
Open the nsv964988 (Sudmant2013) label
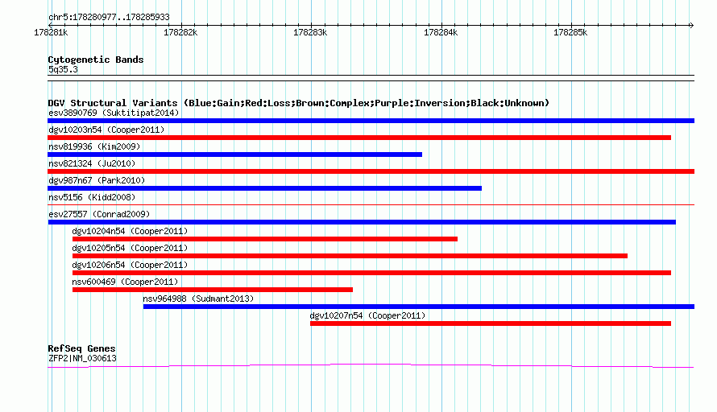click(198, 299)
